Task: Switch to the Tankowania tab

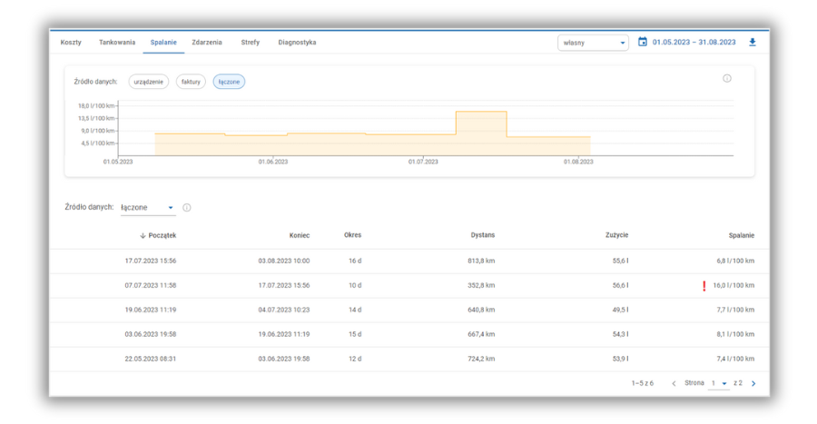Action: [x=117, y=43]
